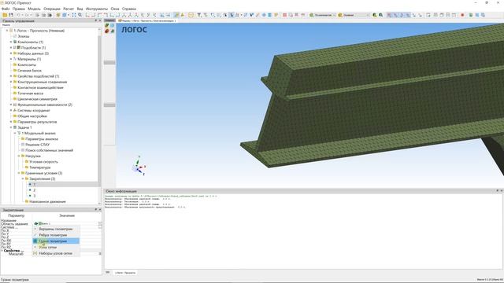Open the Модель menu
This screenshot has width=504, height=283.
point(34,9)
